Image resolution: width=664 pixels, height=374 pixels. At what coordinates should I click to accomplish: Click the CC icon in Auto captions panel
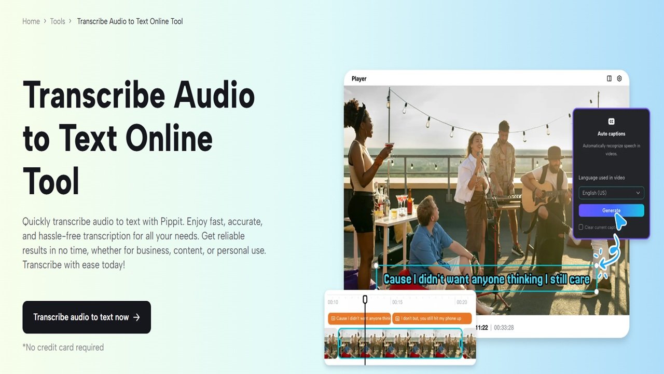point(611,121)
